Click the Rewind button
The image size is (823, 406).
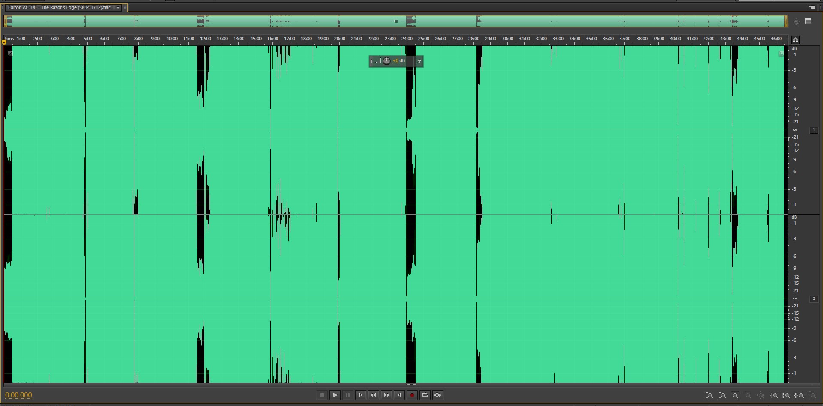coord(374,395)
